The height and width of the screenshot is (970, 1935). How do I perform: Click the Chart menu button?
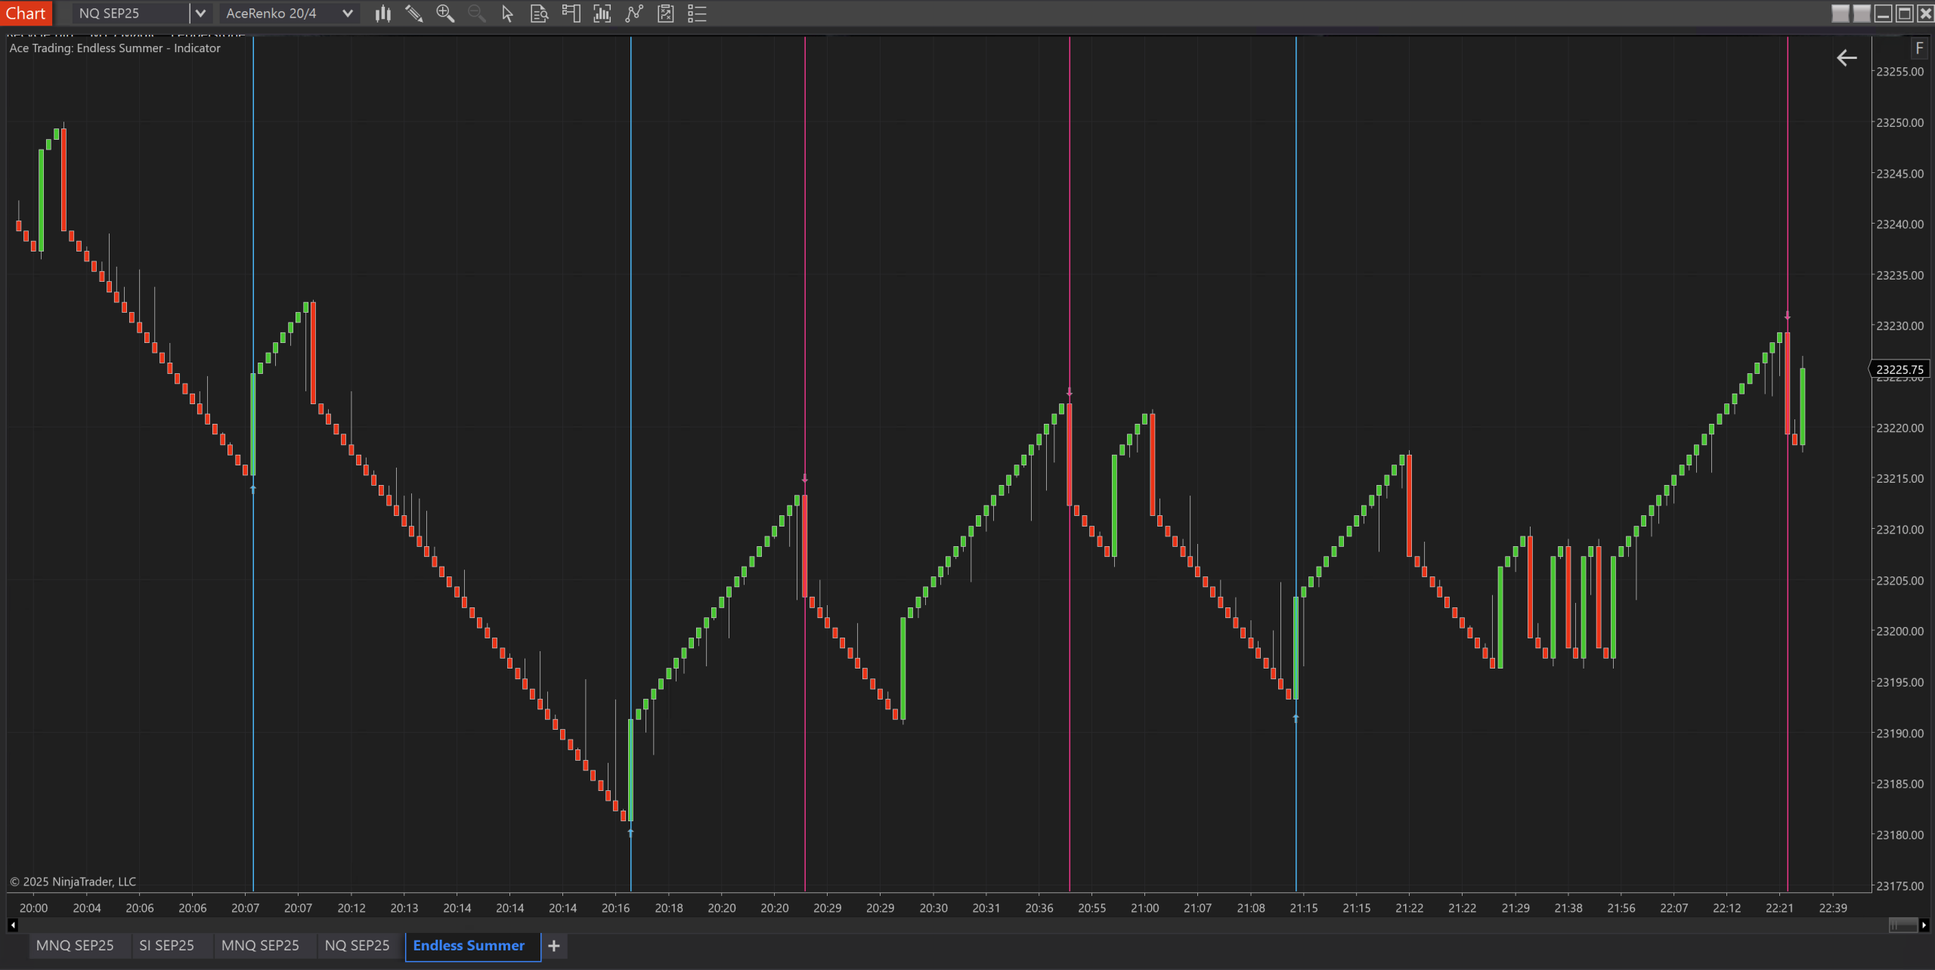[x=26, y=14]
